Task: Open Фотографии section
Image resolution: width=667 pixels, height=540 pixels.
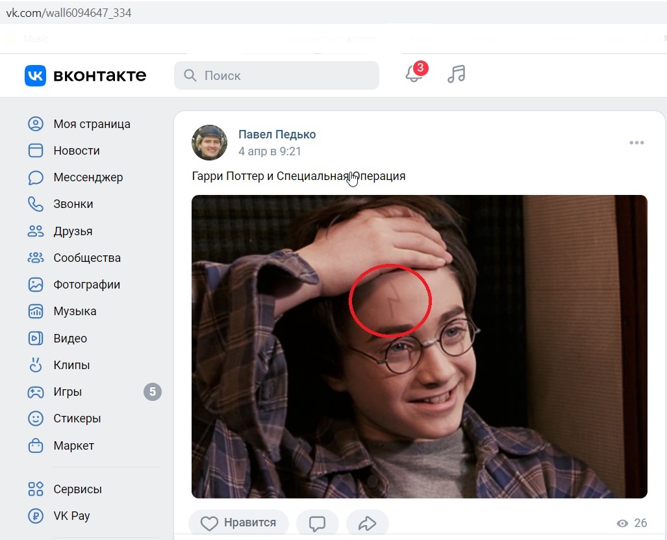Action: pos(87,285)
